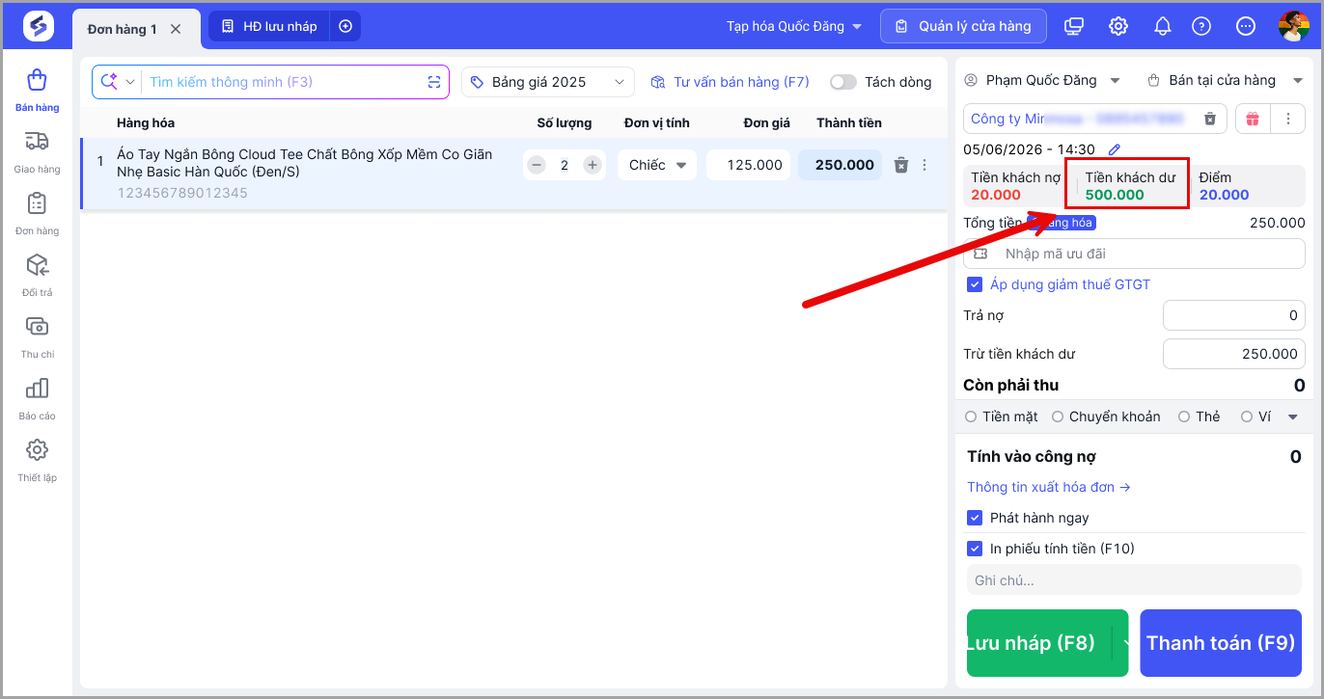Open Thông tin xuất hóa đơn link

tap(1049, 487)
